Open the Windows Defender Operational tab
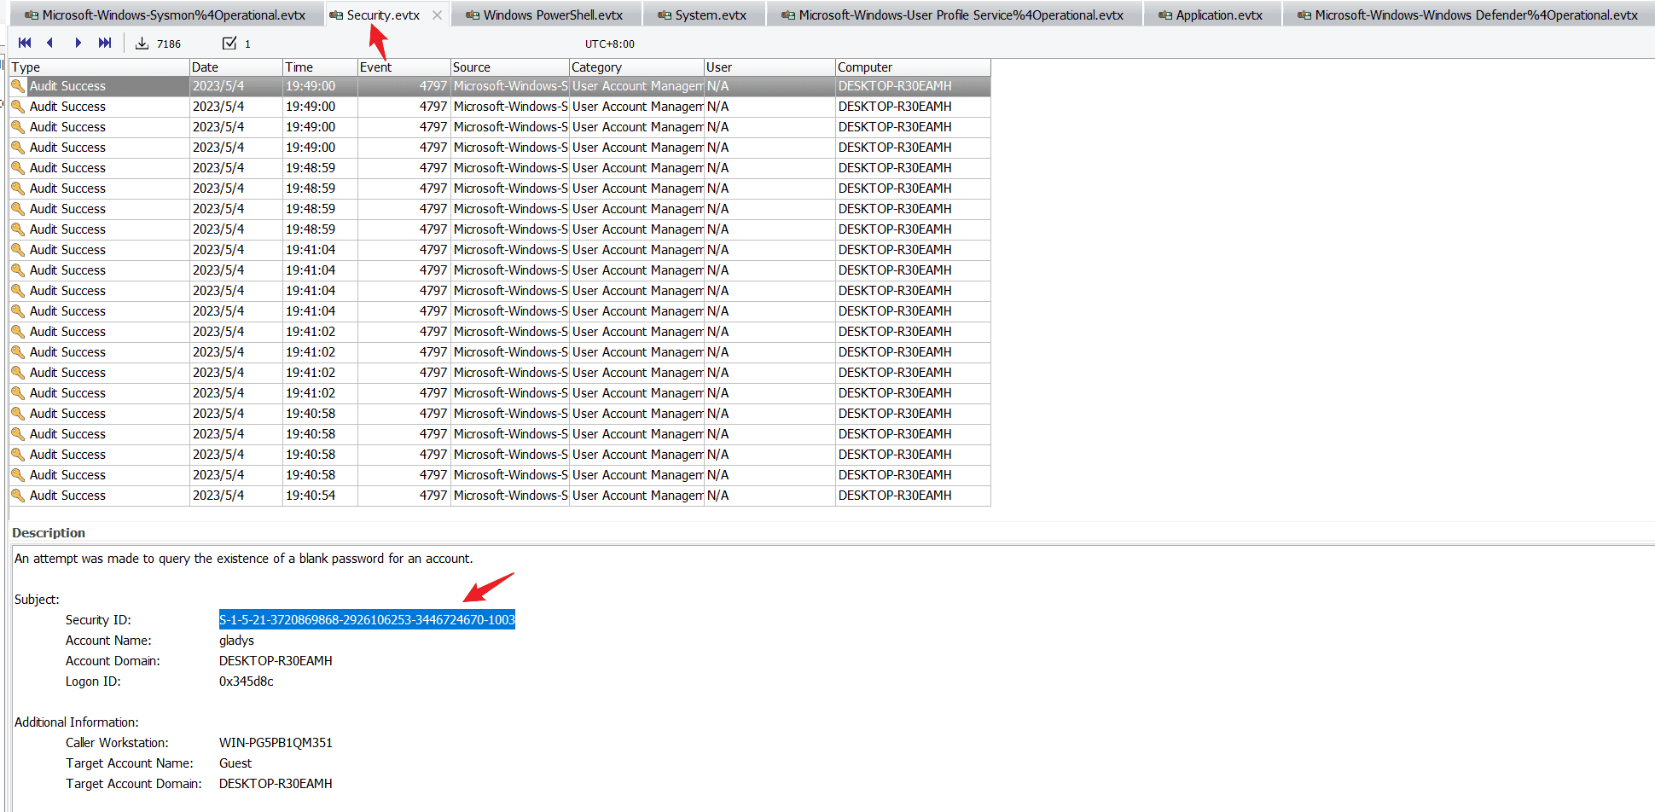 click(x=1467, y=15)
